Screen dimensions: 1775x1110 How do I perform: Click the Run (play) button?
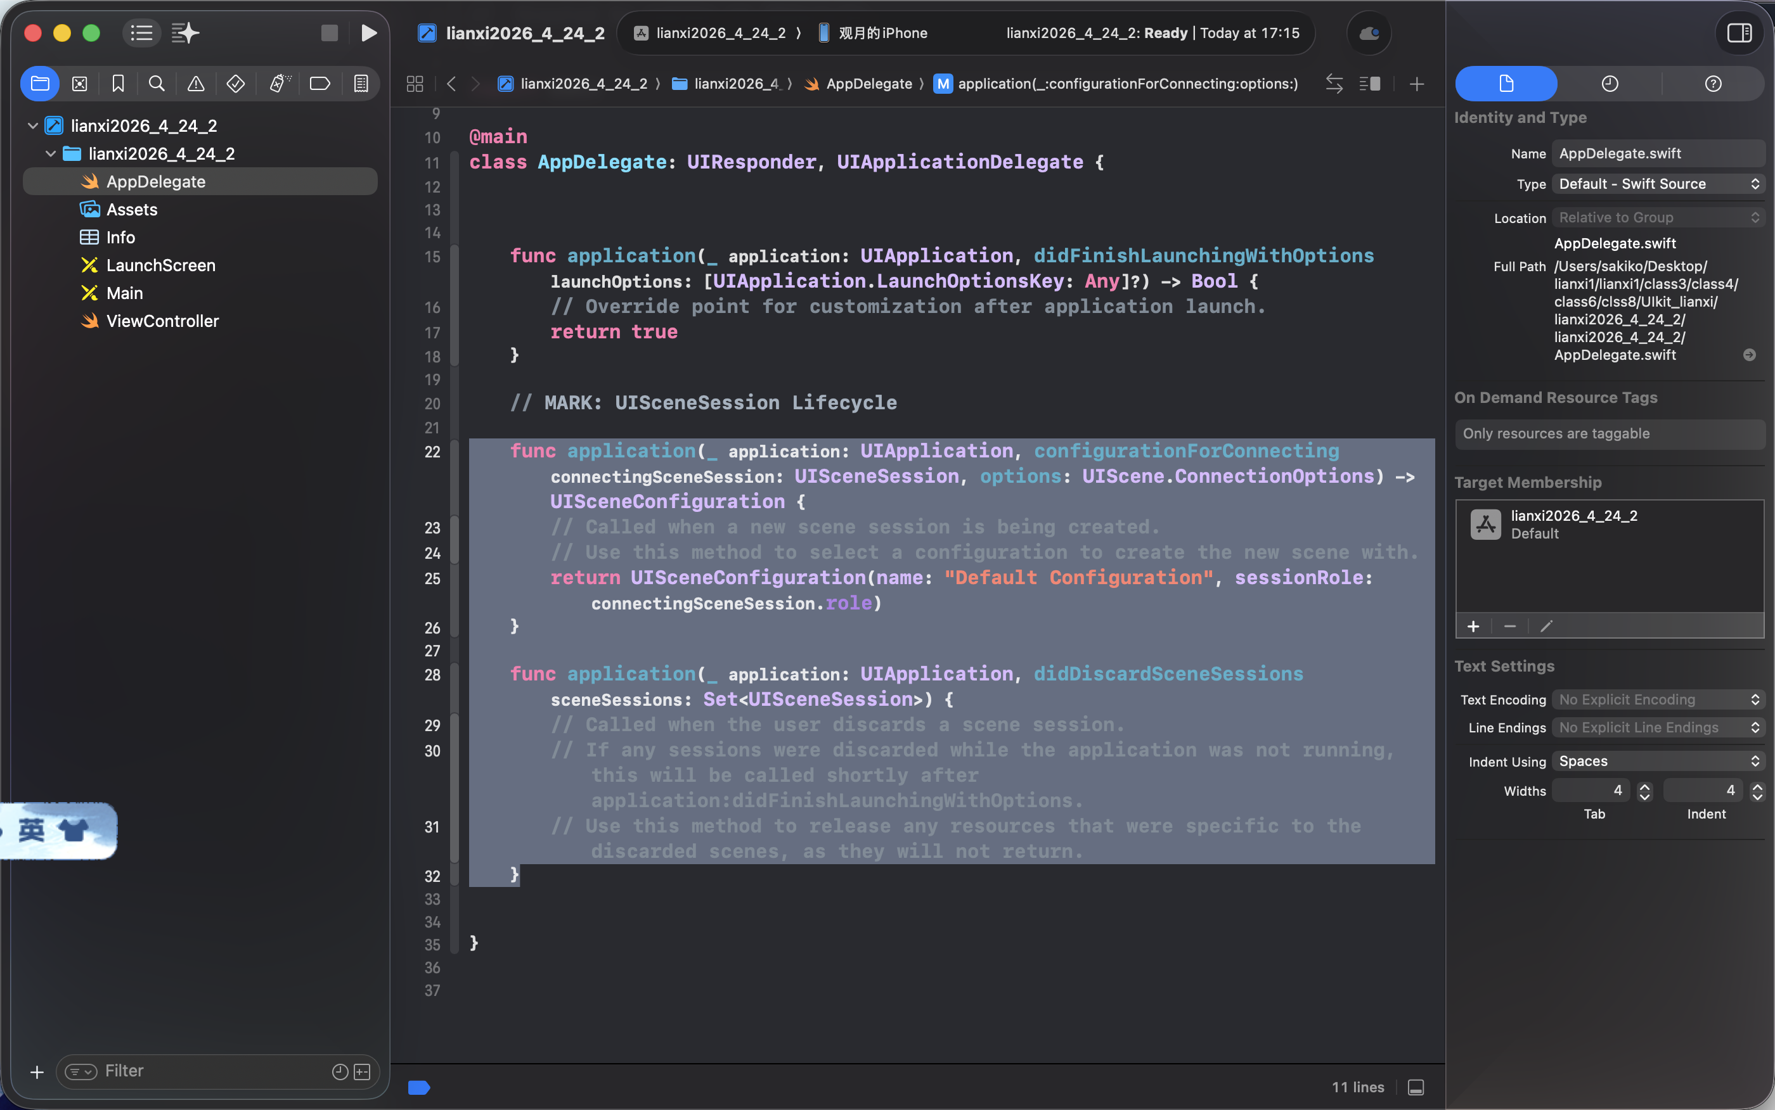coord(369,33)
